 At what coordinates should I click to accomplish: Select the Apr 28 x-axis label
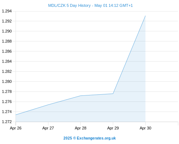click(81, 128)
